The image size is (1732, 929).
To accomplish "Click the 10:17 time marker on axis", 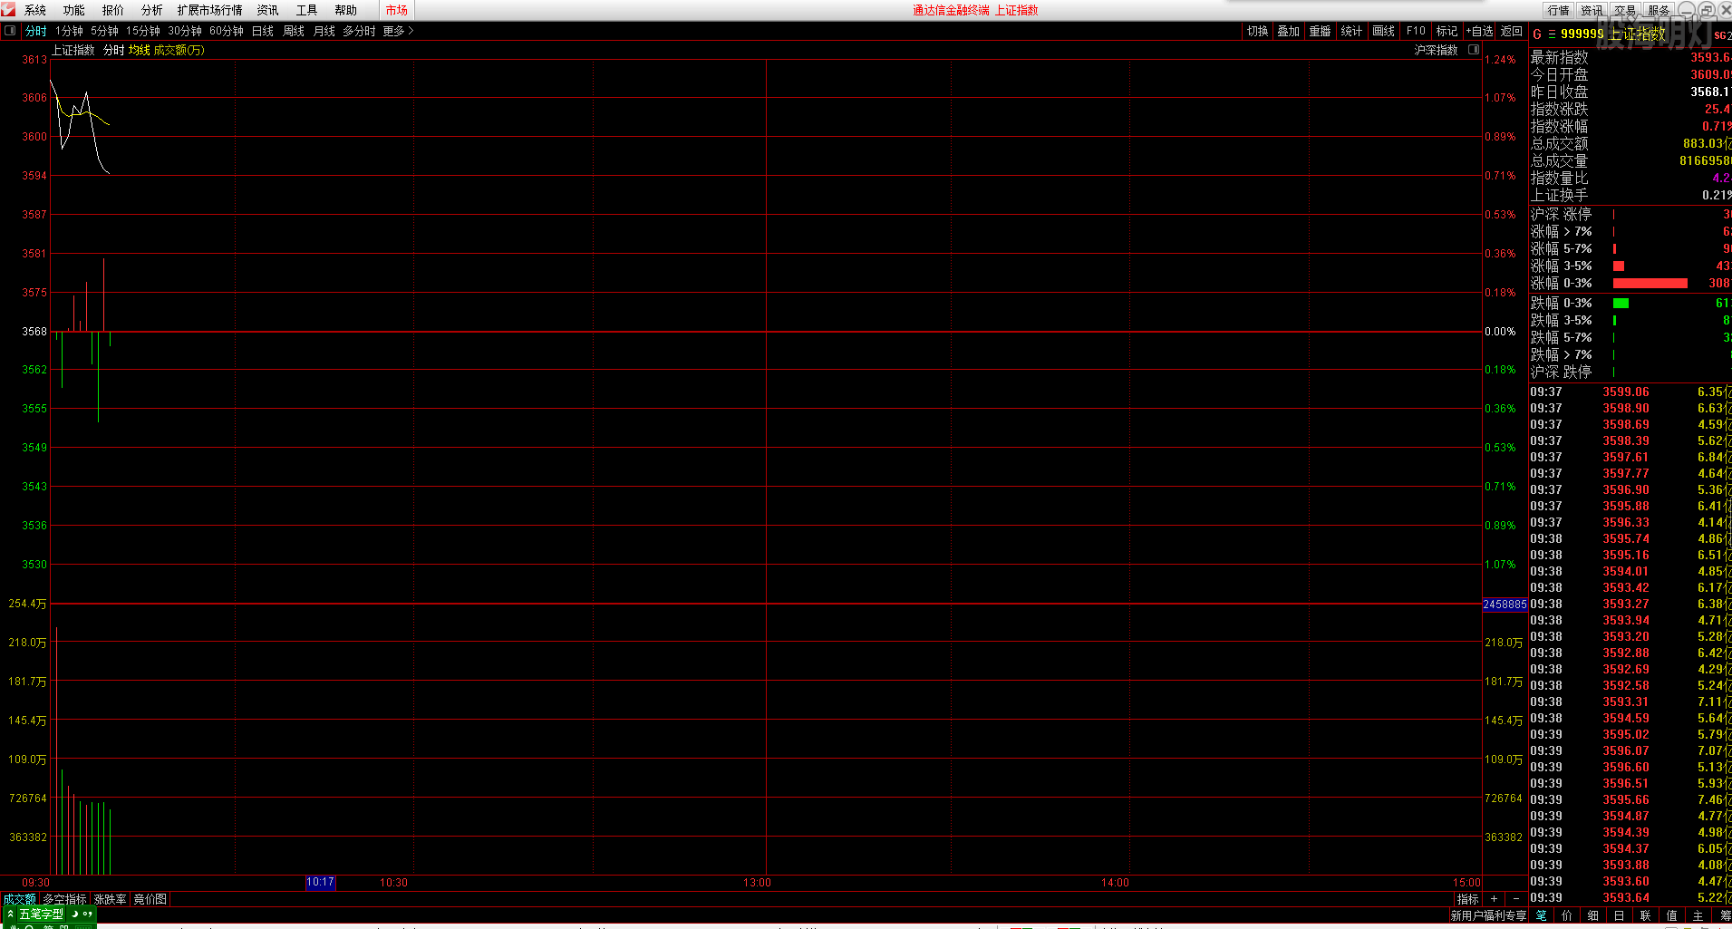I will point(320,882).
